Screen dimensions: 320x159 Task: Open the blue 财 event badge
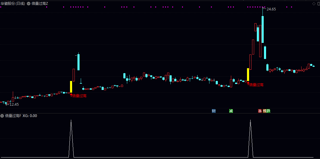pos(214,111)
